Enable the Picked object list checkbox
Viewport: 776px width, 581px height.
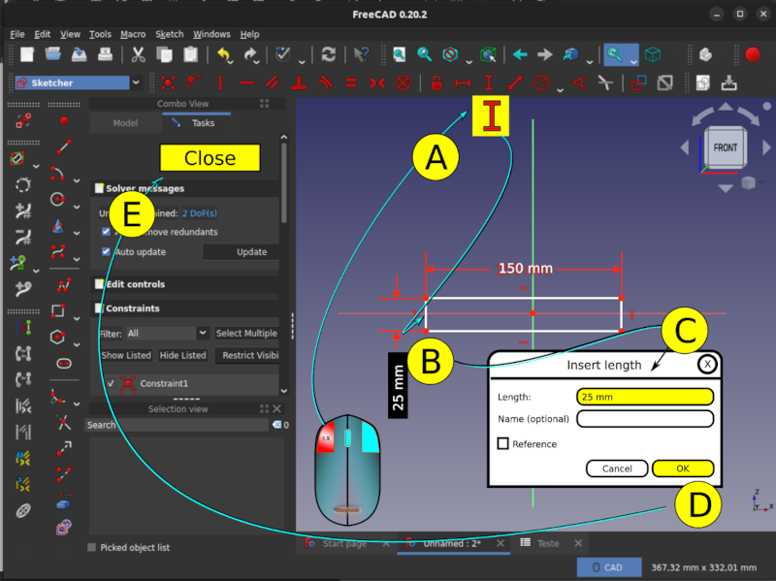click(x=91, y=547)
